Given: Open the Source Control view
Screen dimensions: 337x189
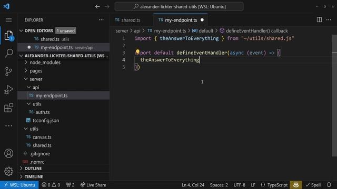Looking at the screenshot, I should (x=8, y=71).
